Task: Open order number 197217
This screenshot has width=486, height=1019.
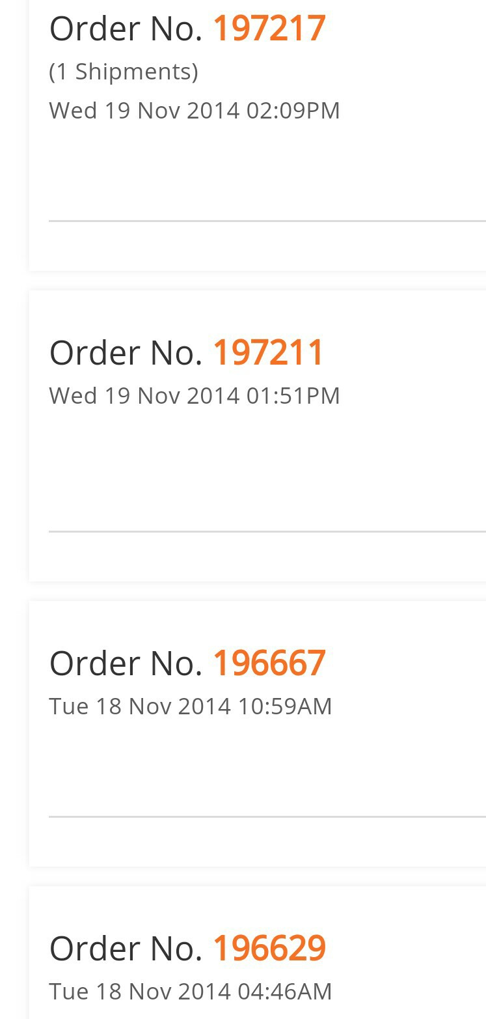Action: [269, 29]
